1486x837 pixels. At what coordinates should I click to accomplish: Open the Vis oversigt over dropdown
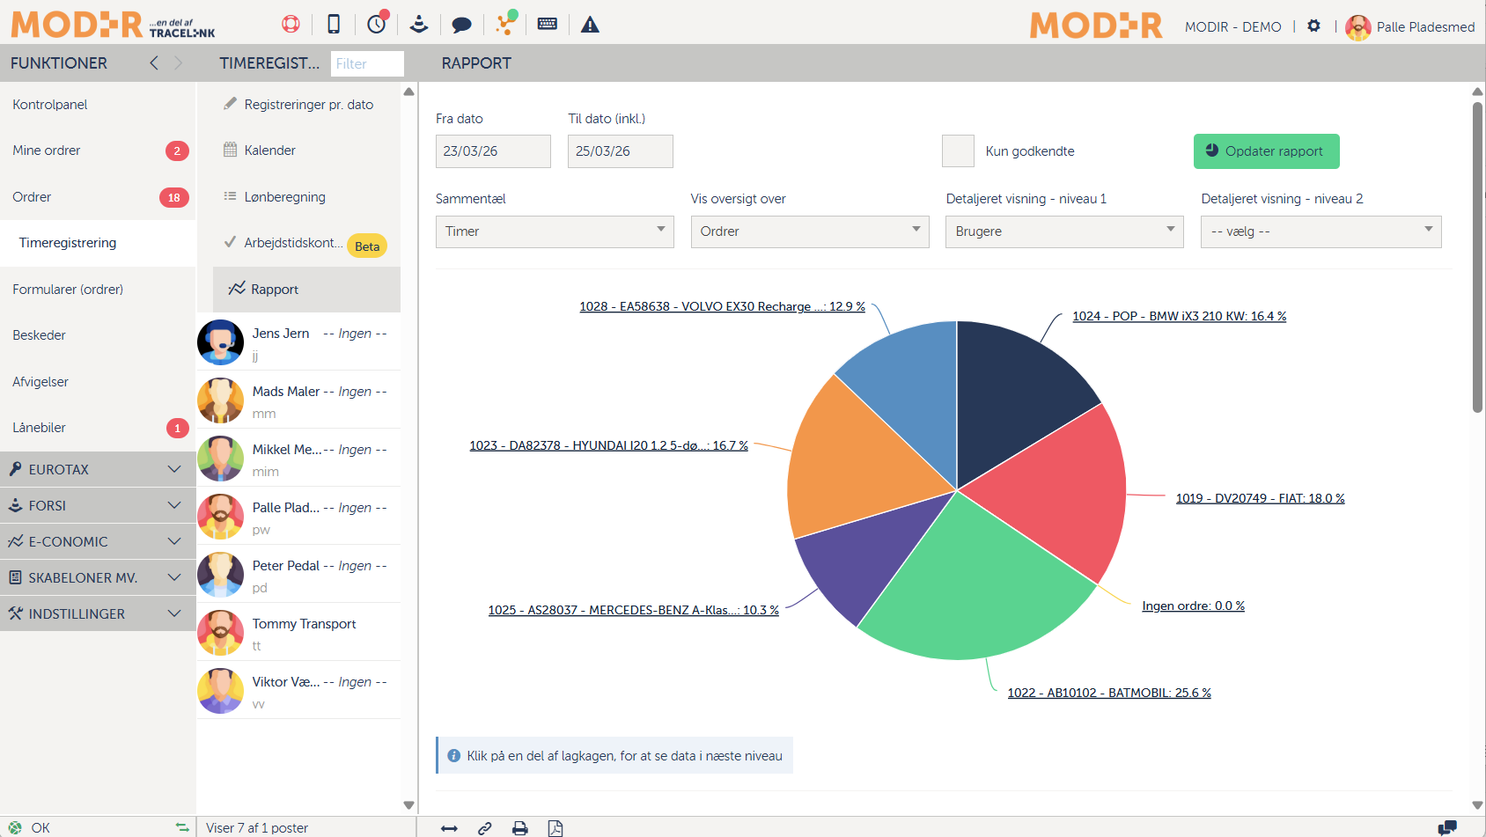[810, 231]
